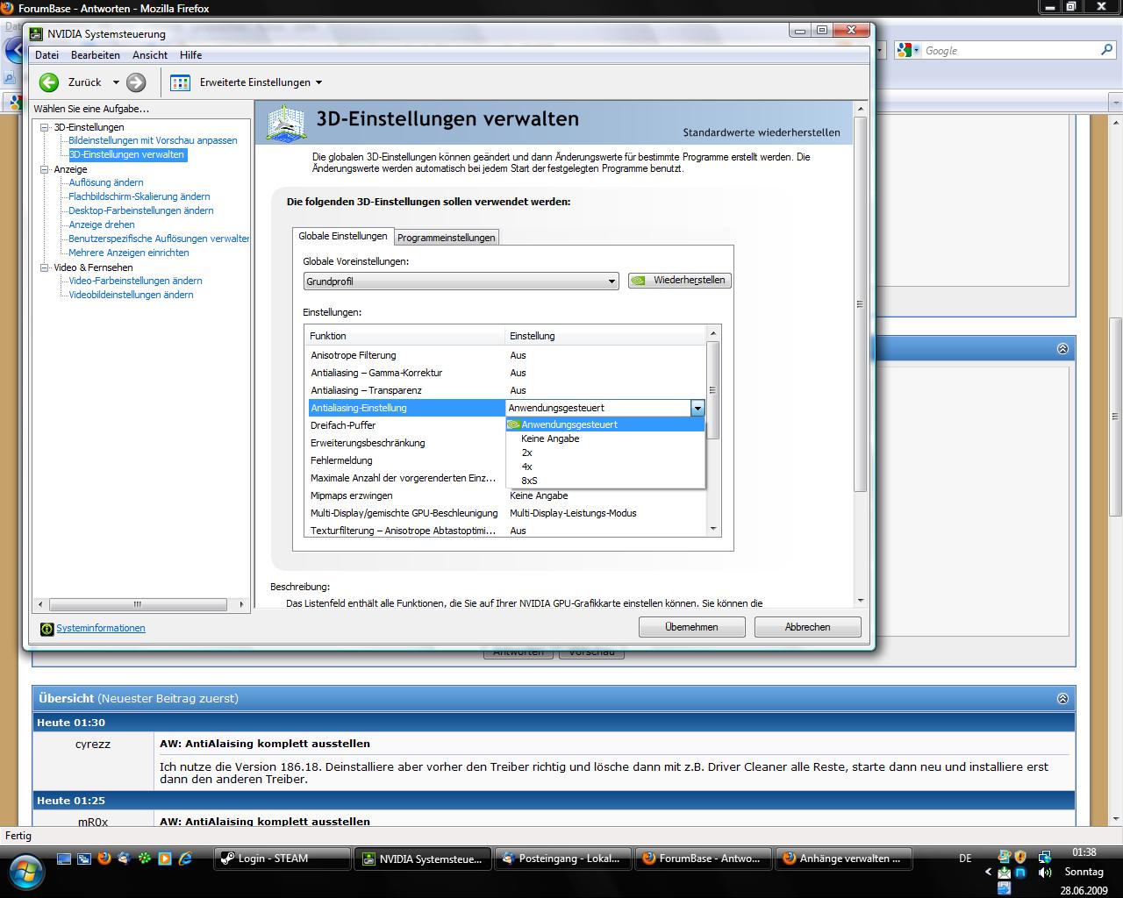The image size is (1123, 898).
Task: Choose 4x antialiasing option
Action: 605,467
